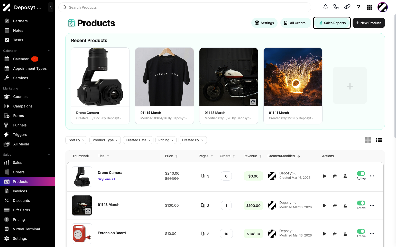Open Invoices in the sidebar

(27, 191)
